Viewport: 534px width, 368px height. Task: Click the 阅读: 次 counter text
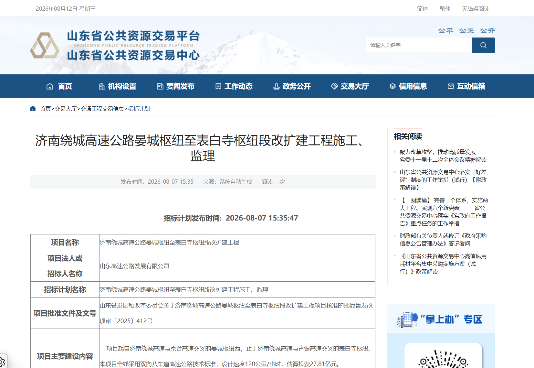pos(273,182)
